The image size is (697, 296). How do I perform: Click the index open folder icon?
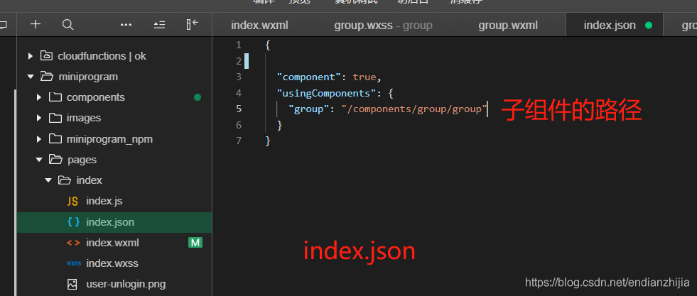click(x=65, y=180)
